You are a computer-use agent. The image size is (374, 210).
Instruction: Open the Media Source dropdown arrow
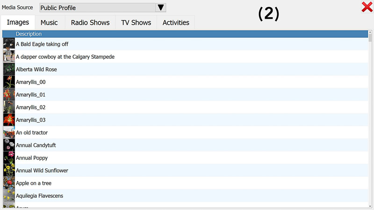[161, 8]
